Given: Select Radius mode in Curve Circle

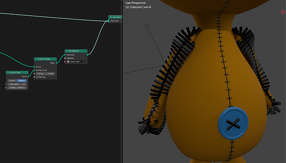Looking at the screenshot, I should pos(22,80).
